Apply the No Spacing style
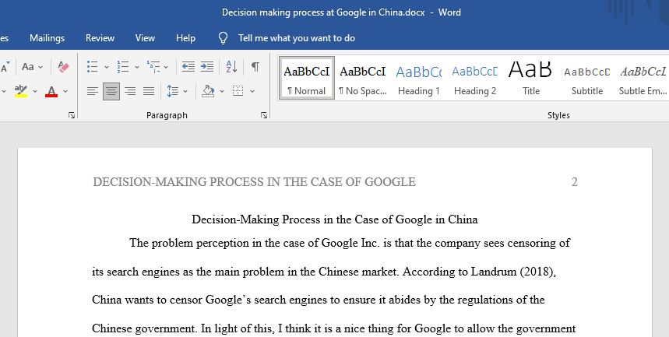The width and height of the screenshot is (669, 337). [363, 79]
